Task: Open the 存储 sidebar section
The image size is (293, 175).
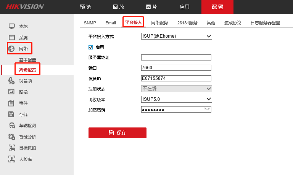Action: point(23,115)
